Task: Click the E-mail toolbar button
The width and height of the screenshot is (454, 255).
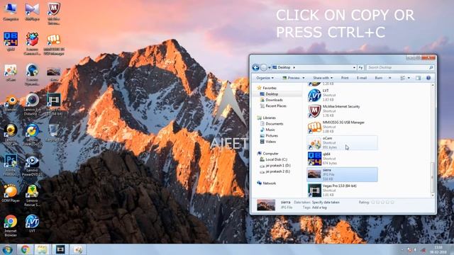Action: click(362, 78)
